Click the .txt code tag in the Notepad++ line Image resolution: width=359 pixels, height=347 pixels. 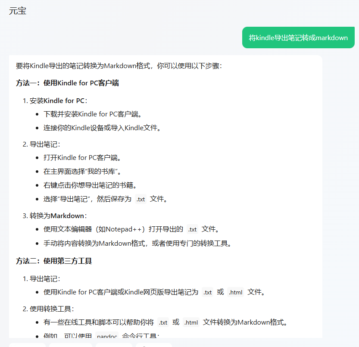[x=192, y=229]
